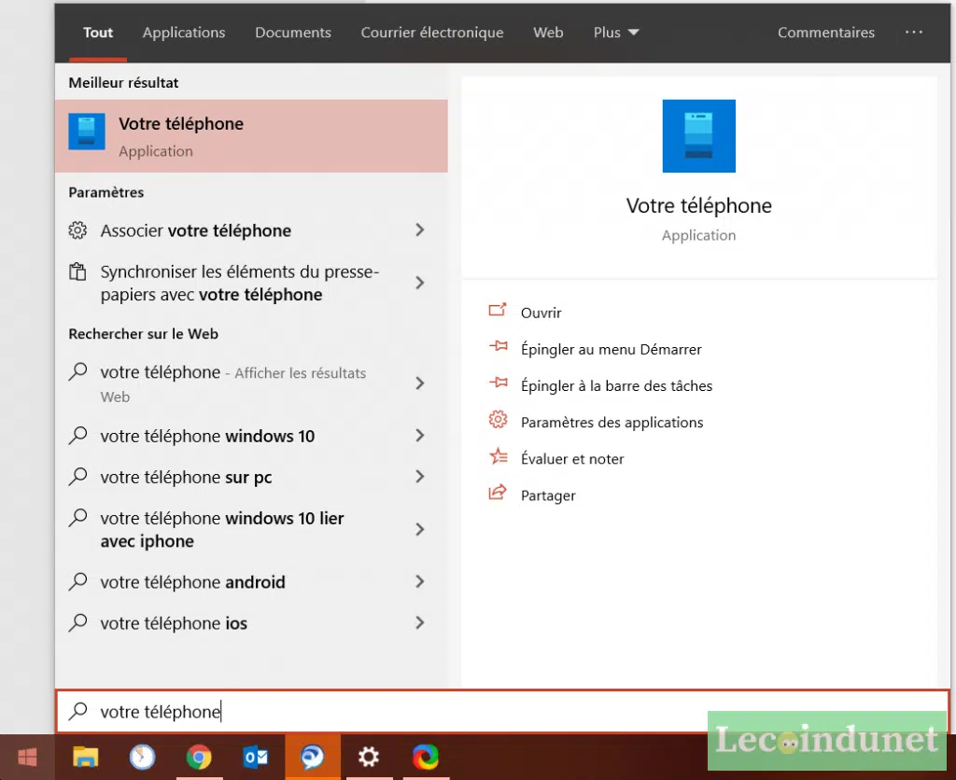Click the magnifier icon beside 'Afficher les résultats Web'
The width and height of the screenshot is (956, 780).
(x=78, y=371)
